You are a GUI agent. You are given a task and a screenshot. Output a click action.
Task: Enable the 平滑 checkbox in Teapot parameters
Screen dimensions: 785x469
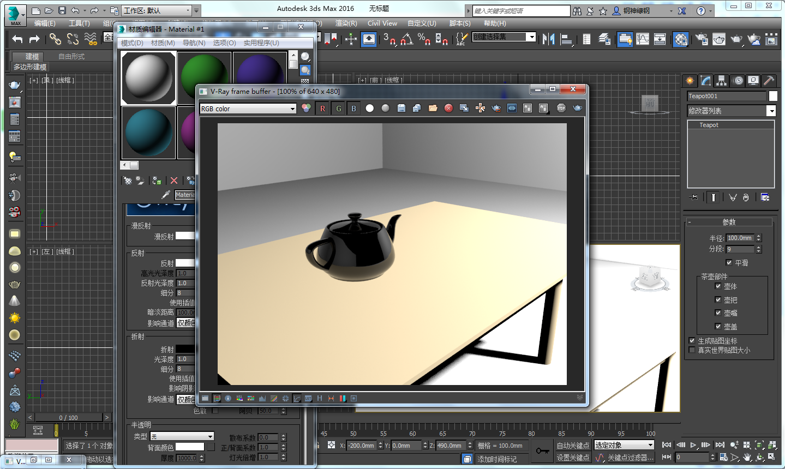tap(729, 262)
